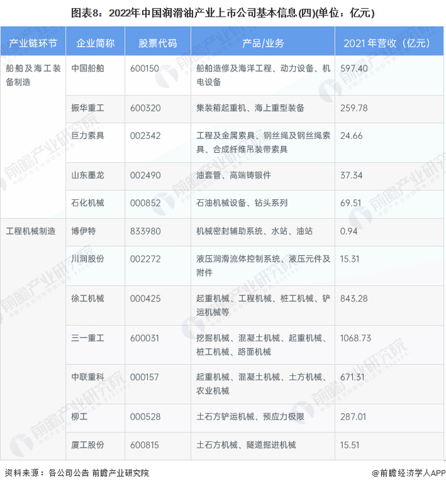Click revenue value 69.51
The height and width of the screenshot is (486, 446).
pos(350,203)
